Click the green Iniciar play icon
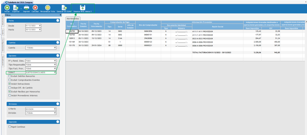307x135 pixels. click(x=7, y=8)
